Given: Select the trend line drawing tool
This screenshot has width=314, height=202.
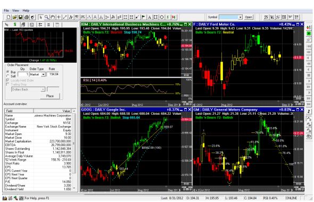Looking at the screenshot, I should pos(65,17).
